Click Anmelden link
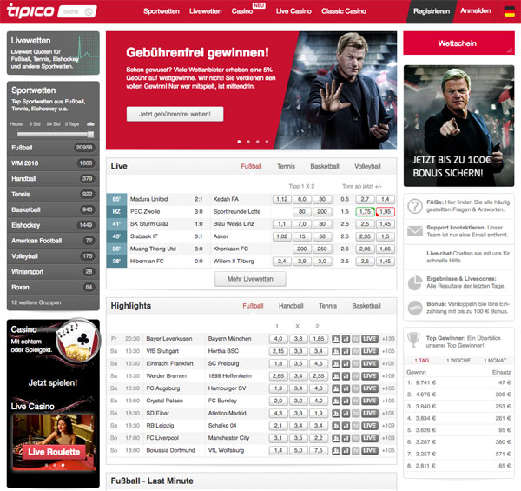Viewport: 521px width, 491px height. (x=476, y=11)
